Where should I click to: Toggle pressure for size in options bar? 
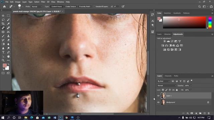(123, 7)
